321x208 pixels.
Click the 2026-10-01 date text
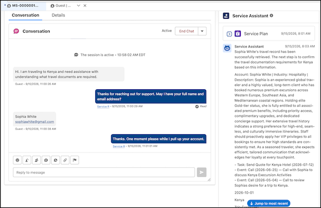point(244,192)
